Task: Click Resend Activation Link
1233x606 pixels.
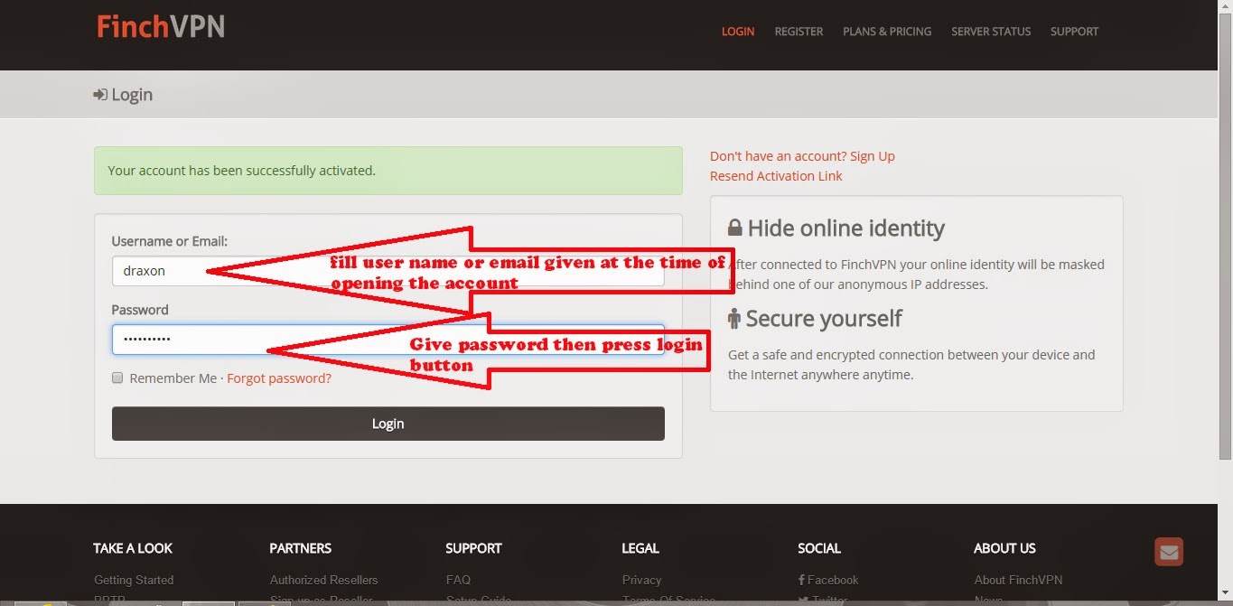Action: click(x=776, y=176)
